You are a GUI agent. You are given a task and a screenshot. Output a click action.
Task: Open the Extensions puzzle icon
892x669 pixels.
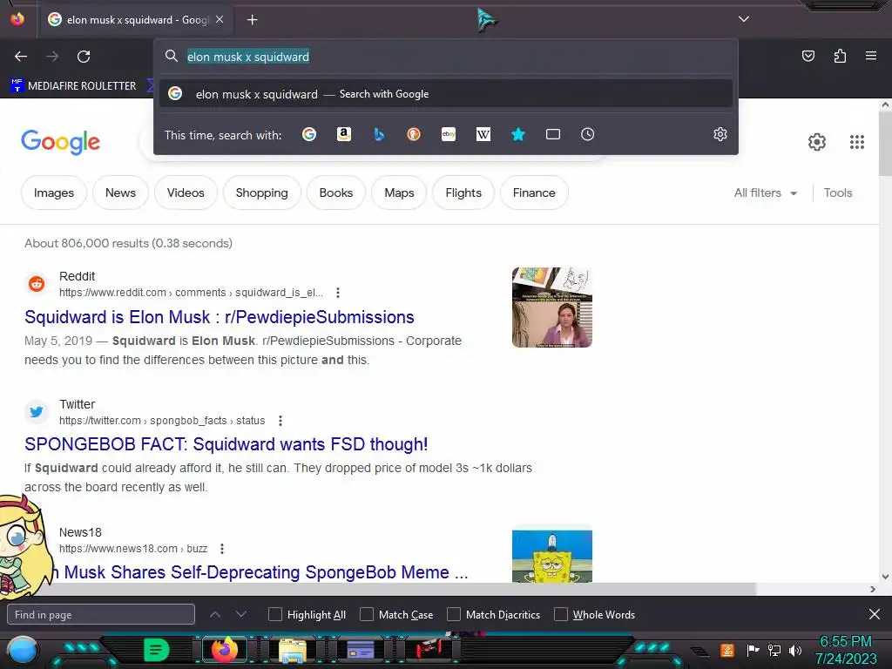[x=840, y=56]
